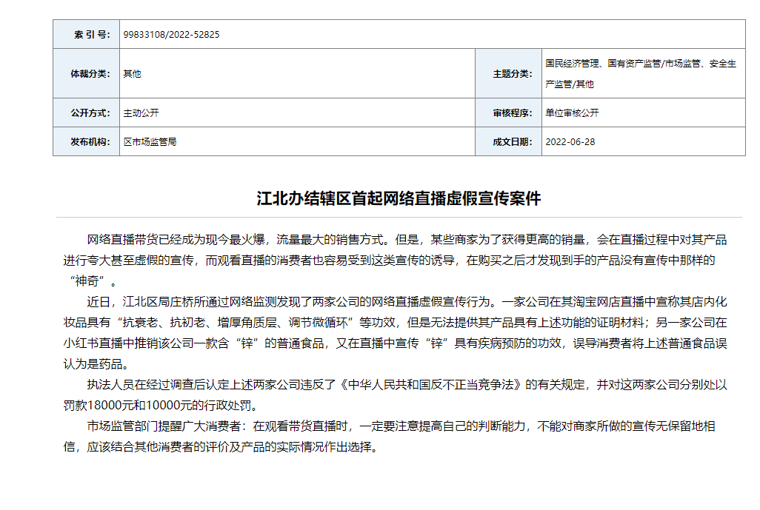760x510 pixels.
Task: Click the 体裁分类 label cell
Action: [86, 73]
